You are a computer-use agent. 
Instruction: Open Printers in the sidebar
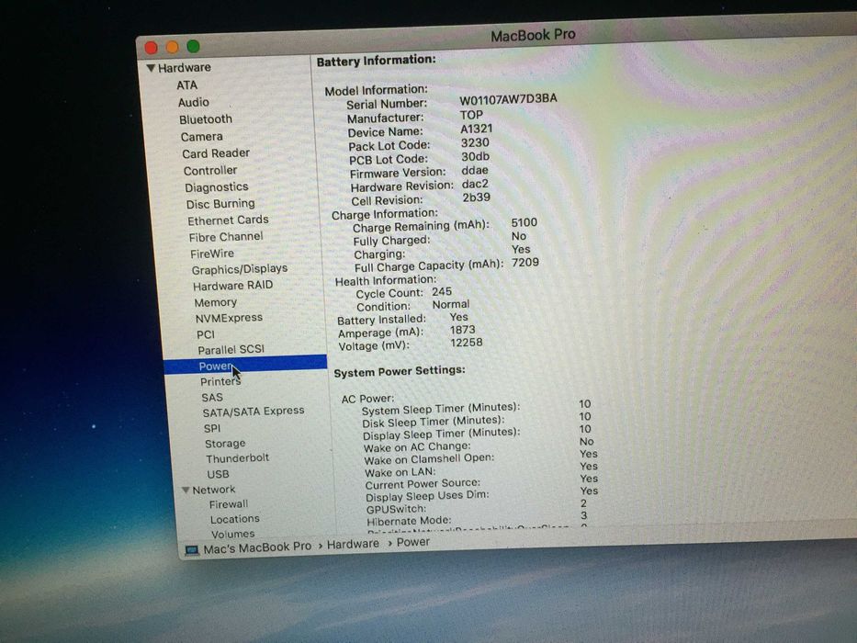220,381
